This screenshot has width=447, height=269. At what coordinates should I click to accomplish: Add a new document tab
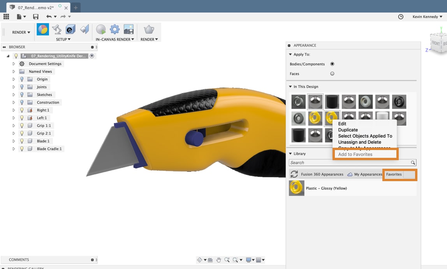[x=76, y=8]
